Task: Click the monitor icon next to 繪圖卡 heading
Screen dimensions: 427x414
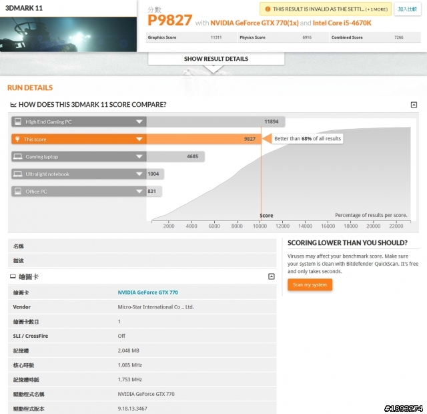Action: [13, 276]
